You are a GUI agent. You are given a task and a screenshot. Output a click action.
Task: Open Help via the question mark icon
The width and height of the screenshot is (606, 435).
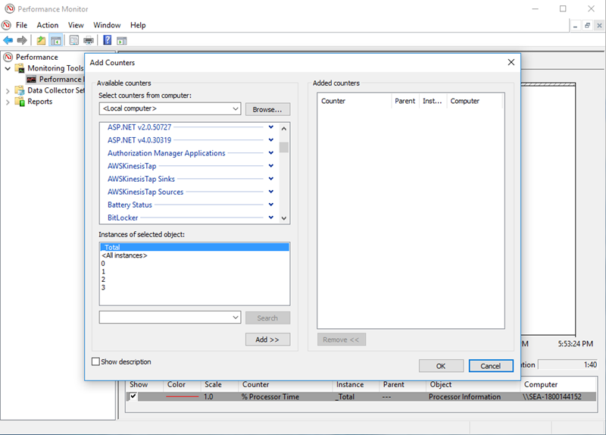tap(108, 40)
